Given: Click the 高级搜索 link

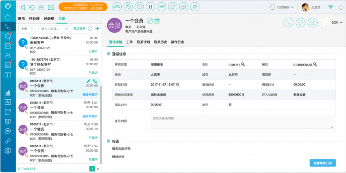Looking at the screenshot, I should tap(79, 29).
